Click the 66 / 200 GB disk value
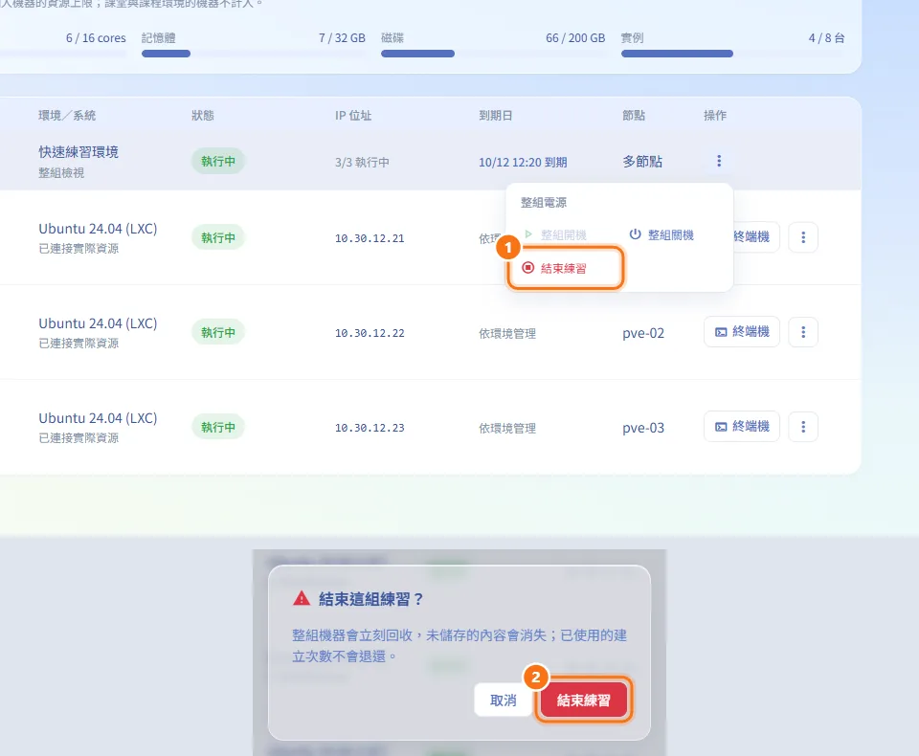The width and height of the screenshot is (919, 756). 575,38
